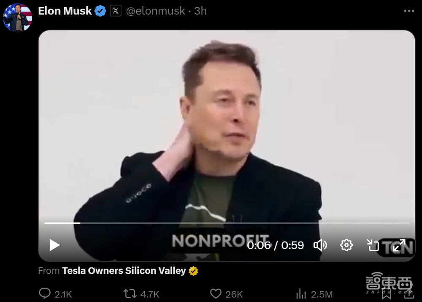Open the @elonmusk handle link
The image size is (422, 302).
pyautogui.click(x=156, y=11)
